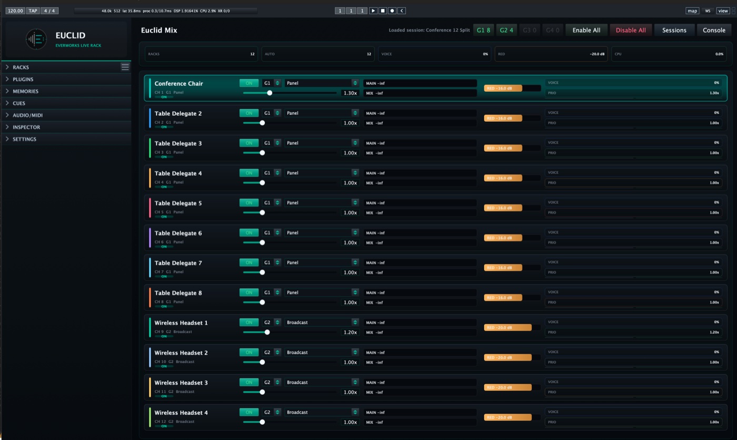The width and height of the screenshot is (737, 440).
Task: Step the group arrows on Conference Chair
Action: click(277, 83)
